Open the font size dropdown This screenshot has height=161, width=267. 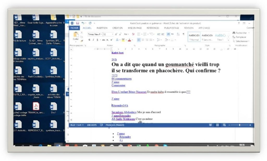tap(113, 34)
